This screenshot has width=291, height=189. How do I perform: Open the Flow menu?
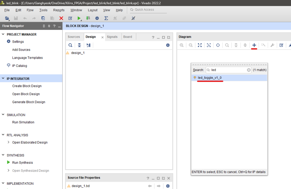point(30,10)
